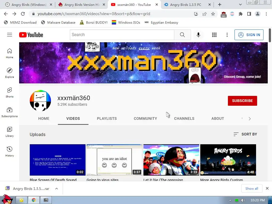Image resolution: width=272 pixels, height=204 pixels.
Task: Open Subscriptions in YouTube sidebar
Action: pyautogui.click(x=10, y=112)
